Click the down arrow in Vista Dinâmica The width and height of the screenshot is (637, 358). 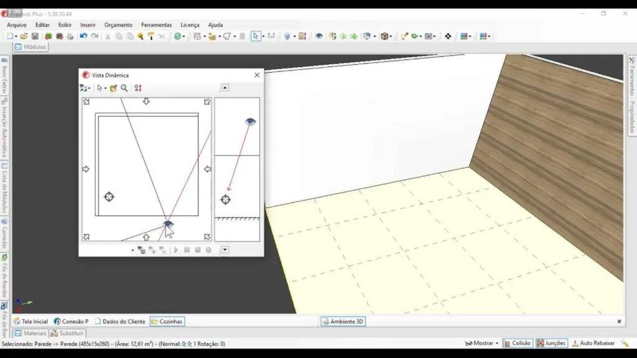click(225, 250)
